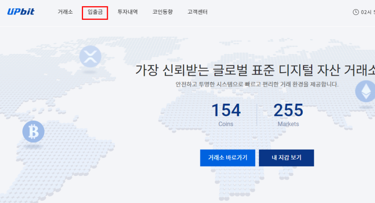Screen dimensions: 375x203
Task: Click the 내 지갑 보기 button
Action: (x=287, y=158)
